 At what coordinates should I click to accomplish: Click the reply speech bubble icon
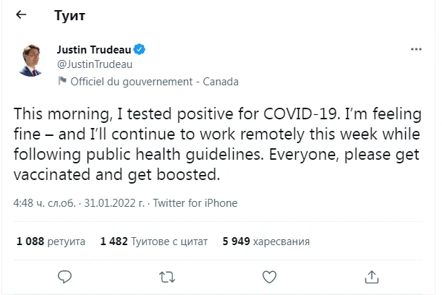coord(64,275)
